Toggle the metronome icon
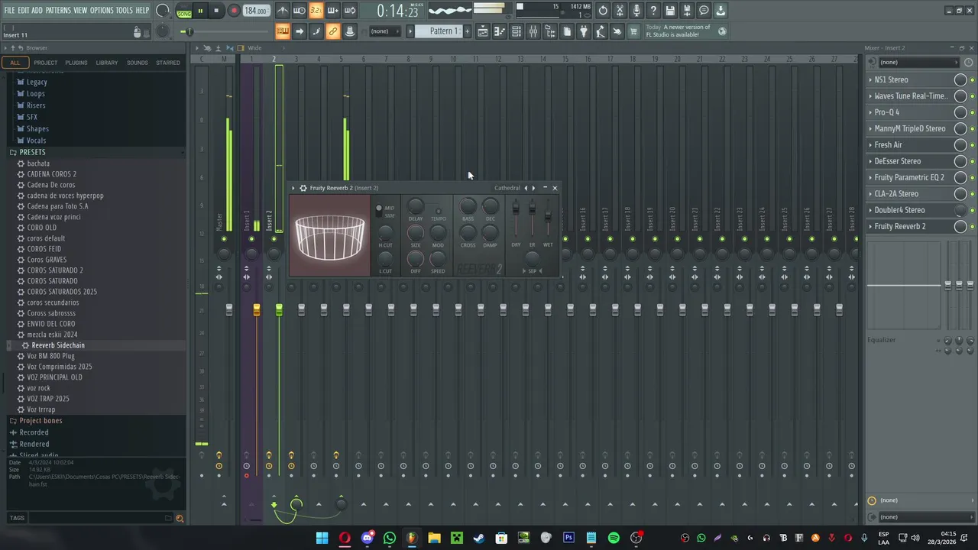The image size is (978, 550). (x=283, y=11)
